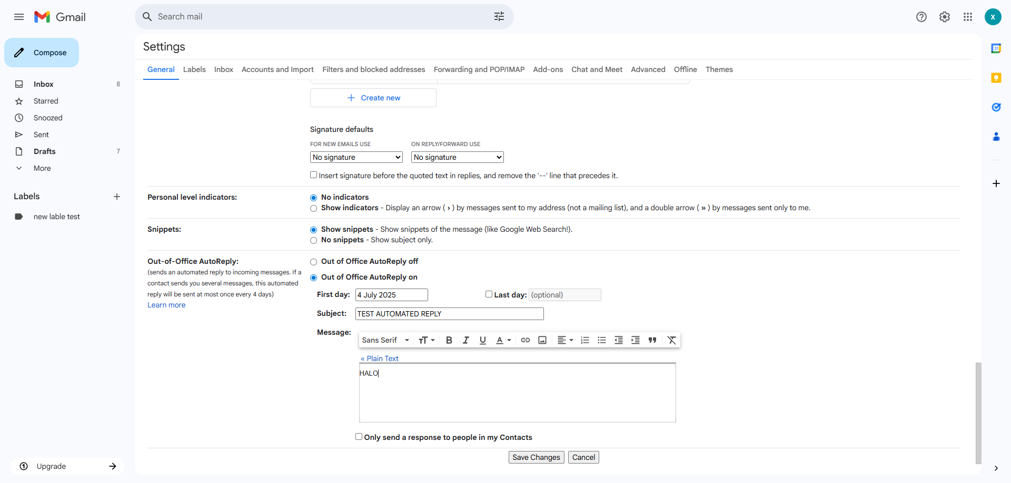Open the main menu hamburger icon

(x=19, y=17)
